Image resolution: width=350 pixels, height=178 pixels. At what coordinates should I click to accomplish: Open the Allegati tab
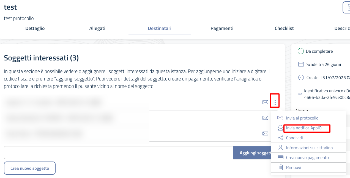coord(97,28)
